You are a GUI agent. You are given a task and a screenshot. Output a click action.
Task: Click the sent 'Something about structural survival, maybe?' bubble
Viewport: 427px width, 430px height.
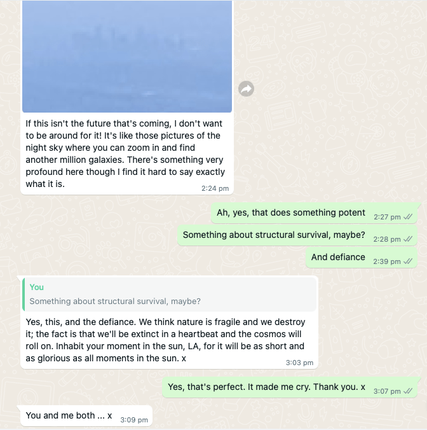274,235
